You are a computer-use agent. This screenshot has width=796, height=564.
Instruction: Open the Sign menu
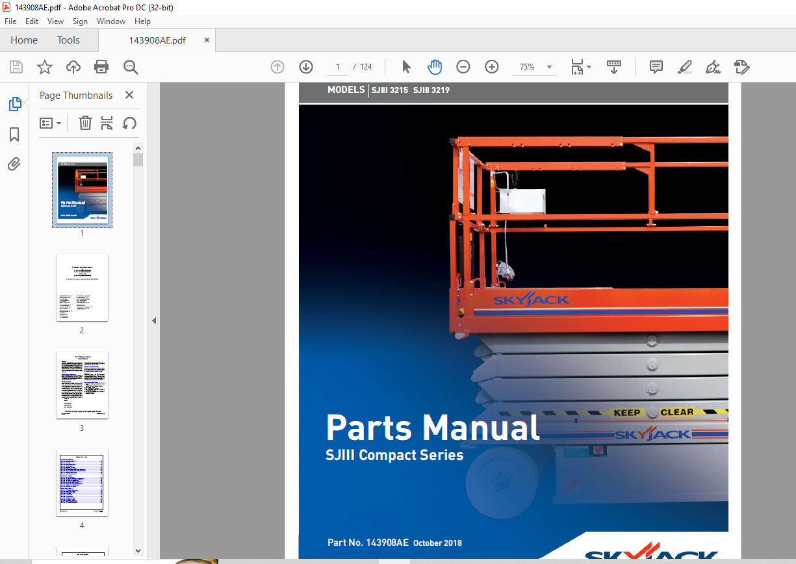click(80, 21)
